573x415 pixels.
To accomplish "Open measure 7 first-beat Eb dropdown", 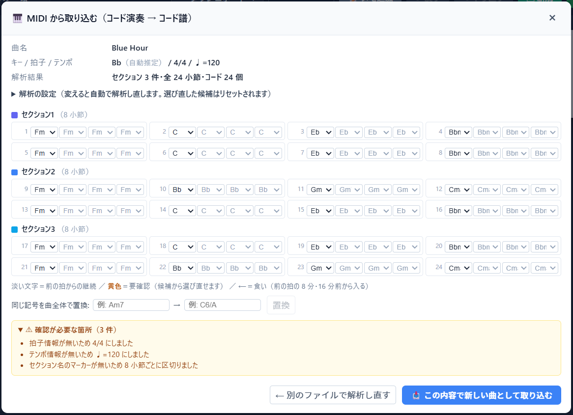I will point(320,153).
